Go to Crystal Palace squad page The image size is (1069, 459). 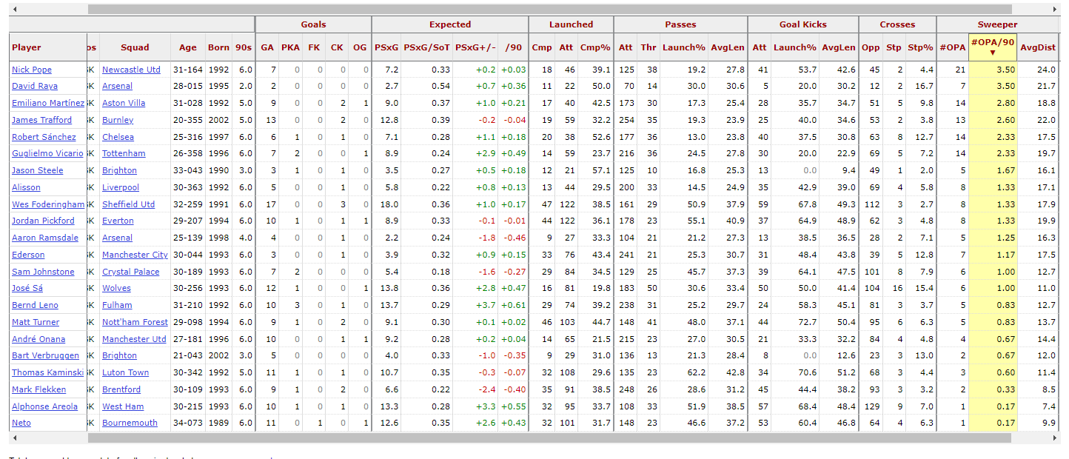[131, 272]
